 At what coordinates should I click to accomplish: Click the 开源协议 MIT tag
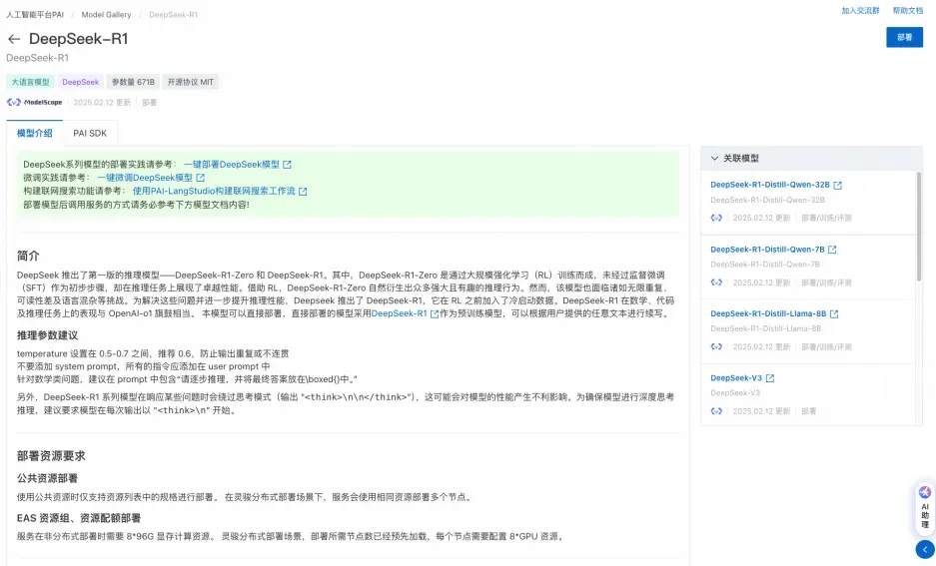[x=191, y=82]
